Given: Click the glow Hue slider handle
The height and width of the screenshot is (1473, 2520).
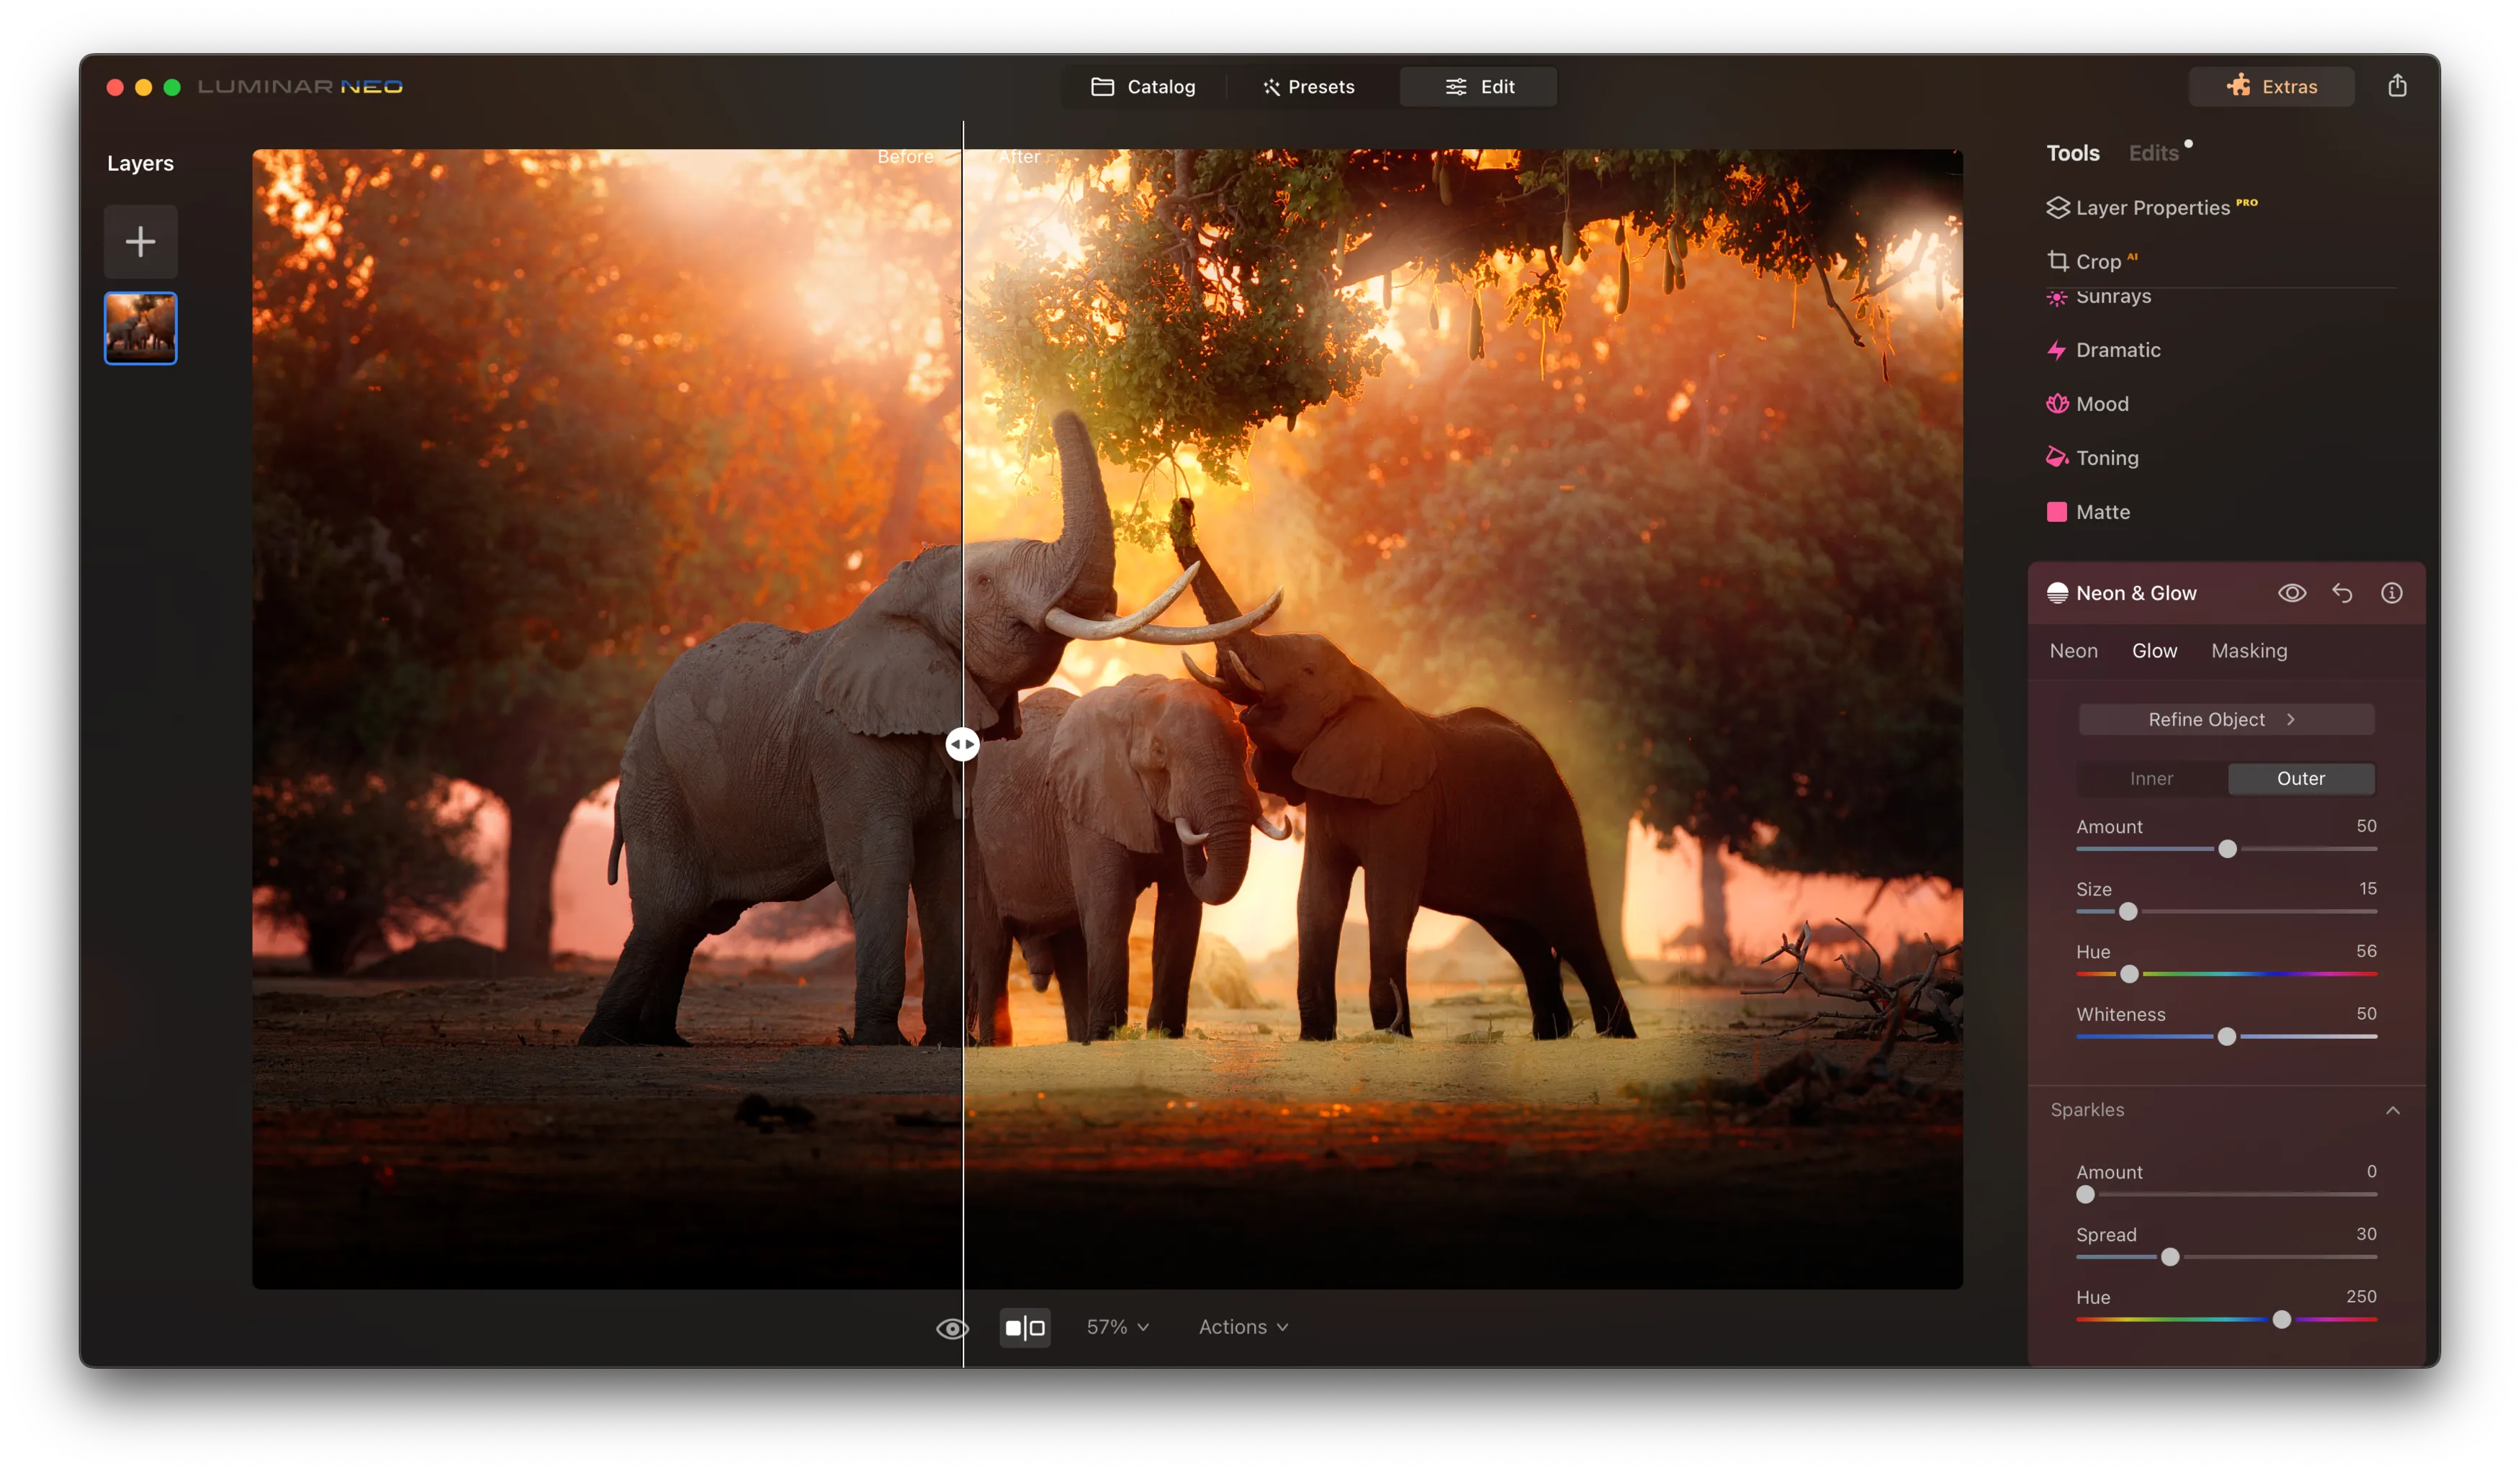Looking at the screenshot, I should point(2129,974).
